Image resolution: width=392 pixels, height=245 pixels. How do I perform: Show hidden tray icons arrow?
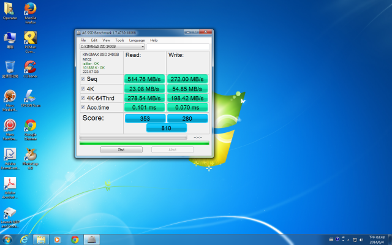click(x=349, y=240)
